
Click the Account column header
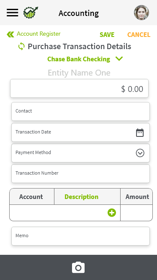point(31,196)
